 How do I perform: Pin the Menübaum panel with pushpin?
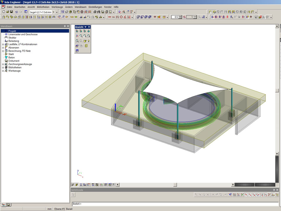tap(65, 26)
